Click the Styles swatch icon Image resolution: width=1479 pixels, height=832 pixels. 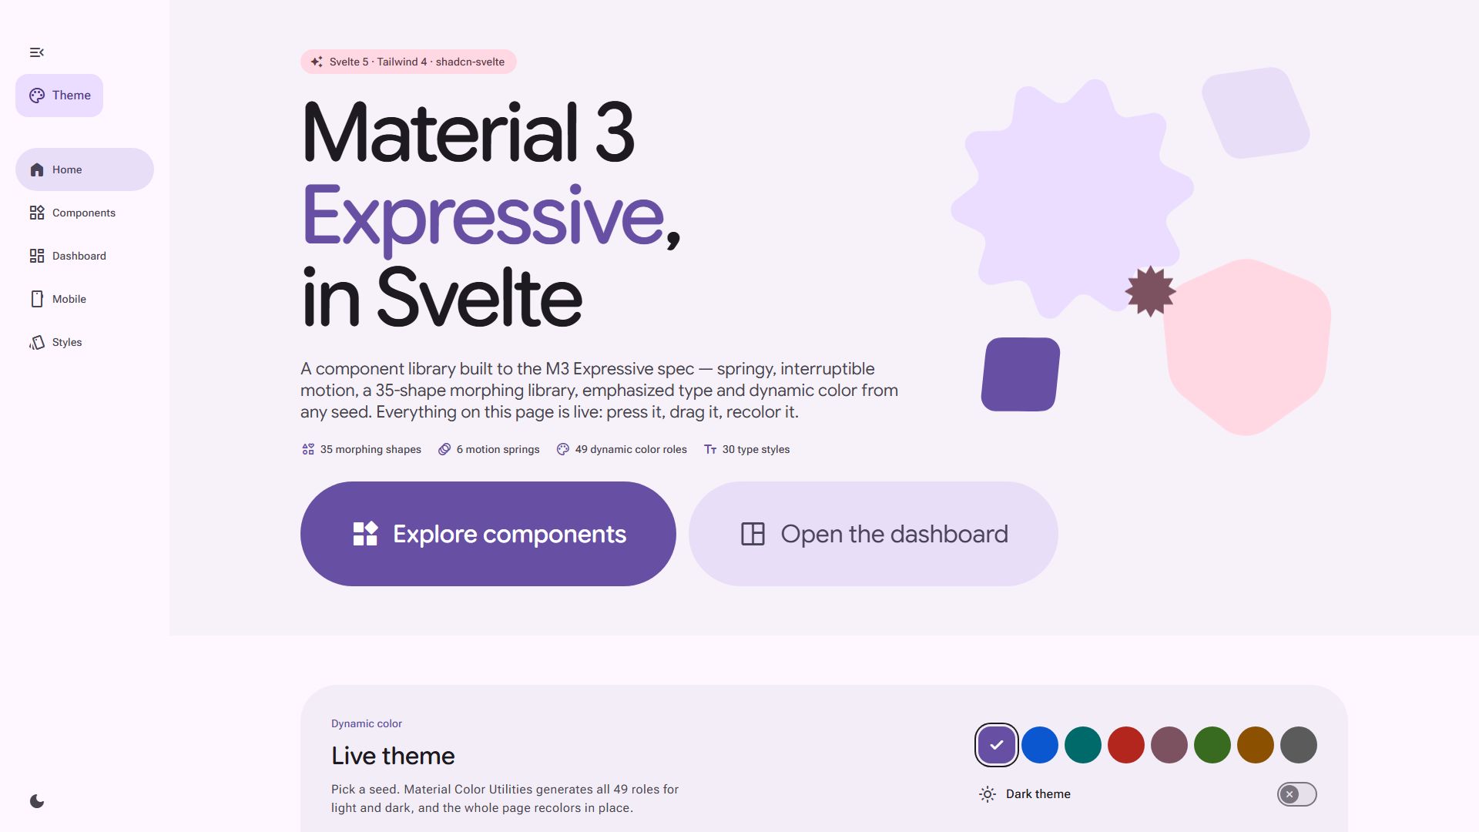click(x=37, y=342)
